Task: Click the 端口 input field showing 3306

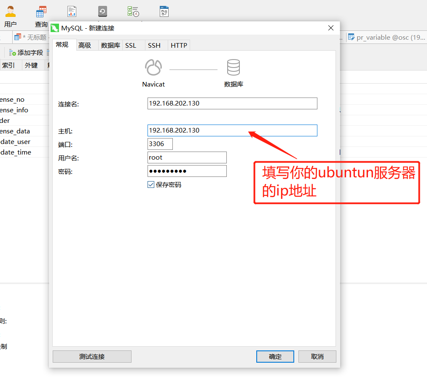Action: point(160,144)
